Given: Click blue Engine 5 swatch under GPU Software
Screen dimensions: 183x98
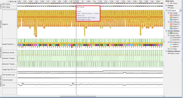Looking at the screenshot, I should [x=171, y=29].
